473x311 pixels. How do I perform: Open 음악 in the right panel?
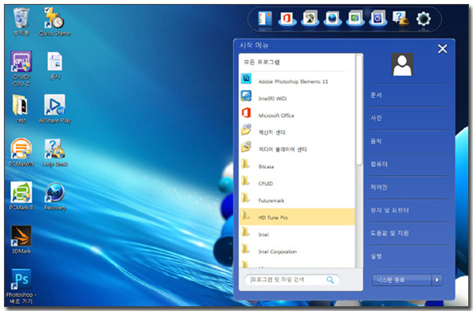(x=408, y=141)
